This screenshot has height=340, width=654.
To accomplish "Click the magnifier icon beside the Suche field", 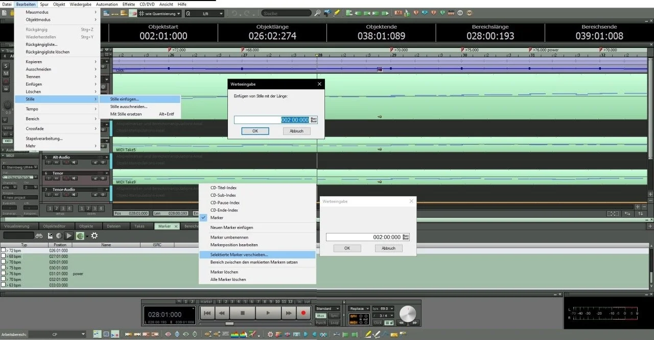I will 318,13.
